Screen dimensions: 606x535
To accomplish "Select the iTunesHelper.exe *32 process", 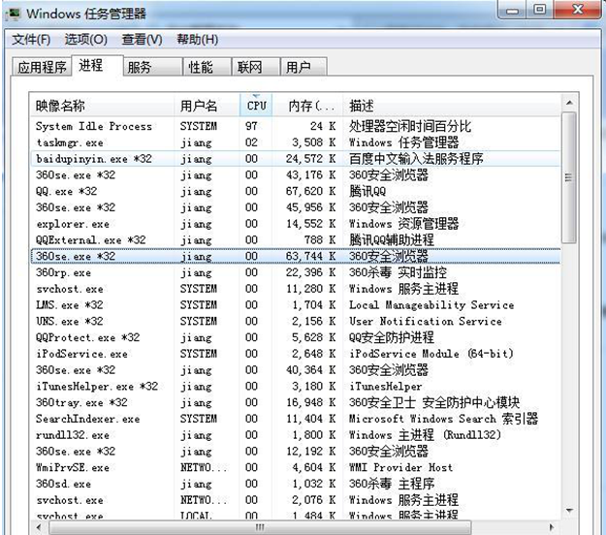I will (296, 387).
